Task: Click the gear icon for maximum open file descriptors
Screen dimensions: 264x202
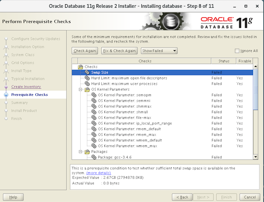Action: pos(87,78)
